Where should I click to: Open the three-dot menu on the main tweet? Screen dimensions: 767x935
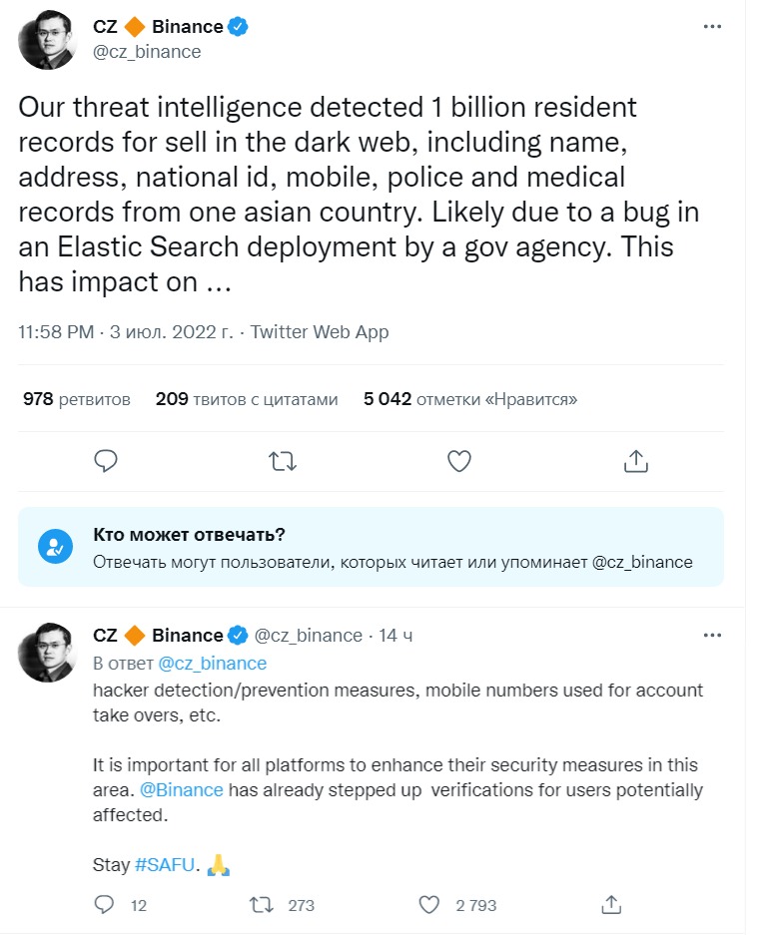click(x=711, y=27)
